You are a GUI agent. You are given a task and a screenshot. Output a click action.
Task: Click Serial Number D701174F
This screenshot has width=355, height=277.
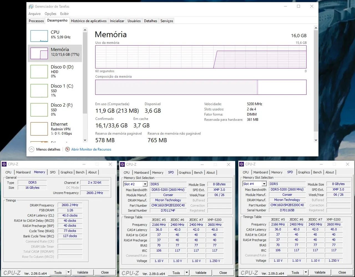click(x=168, y=211)
